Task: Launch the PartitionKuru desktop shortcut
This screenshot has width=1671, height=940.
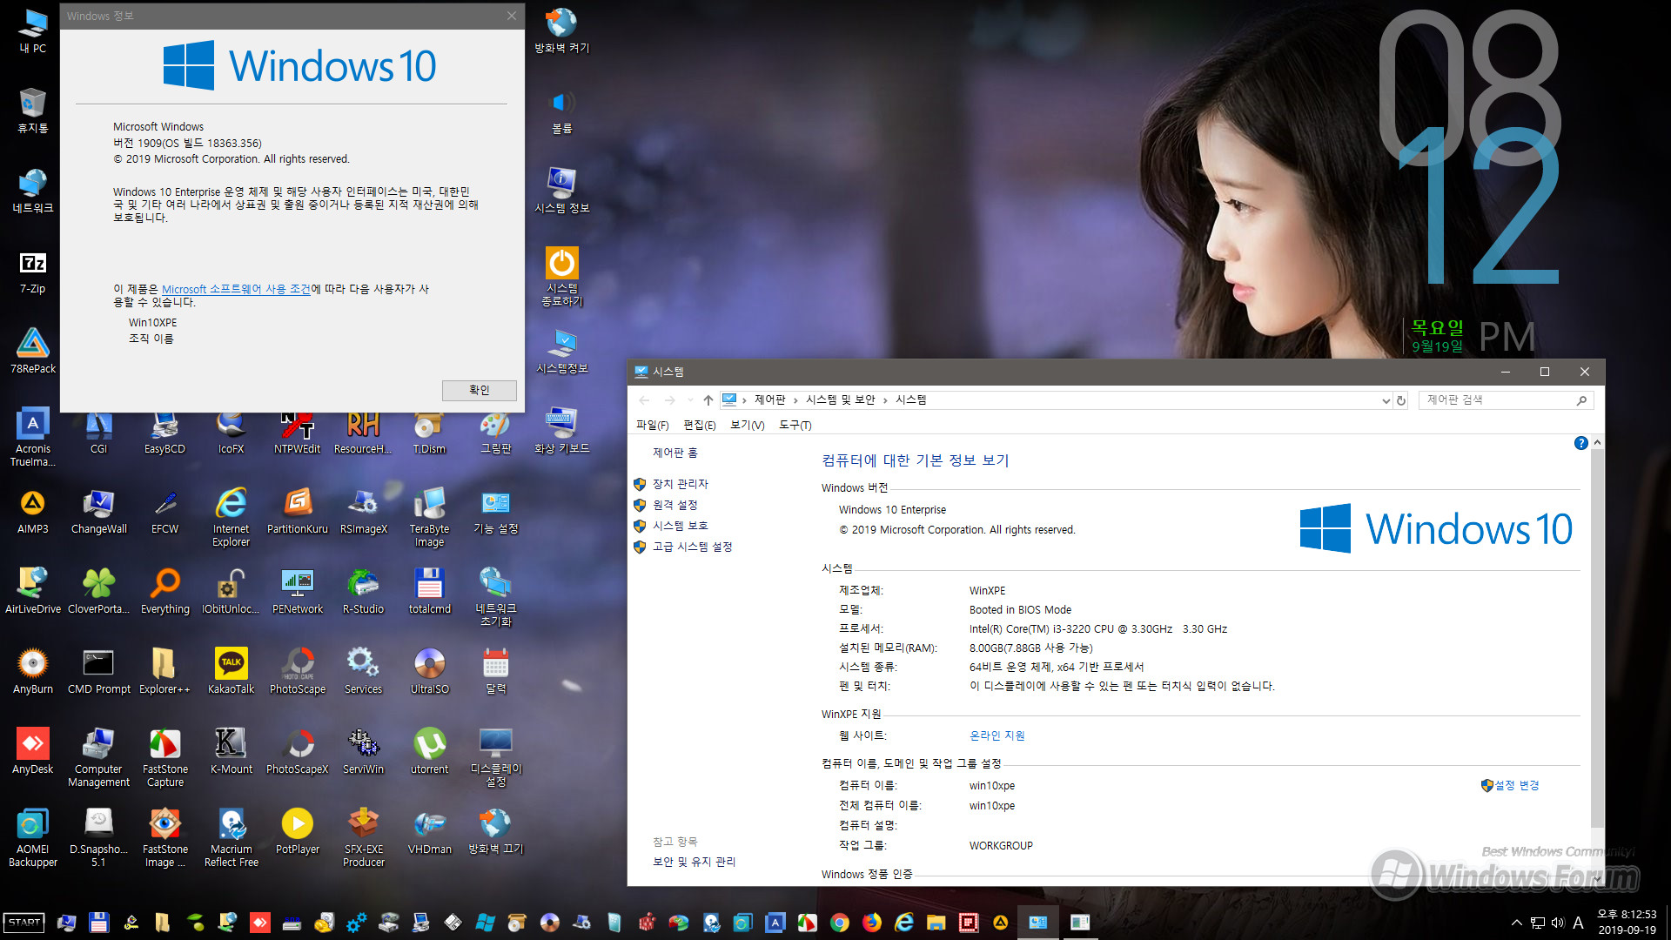Action: [298, 511]
